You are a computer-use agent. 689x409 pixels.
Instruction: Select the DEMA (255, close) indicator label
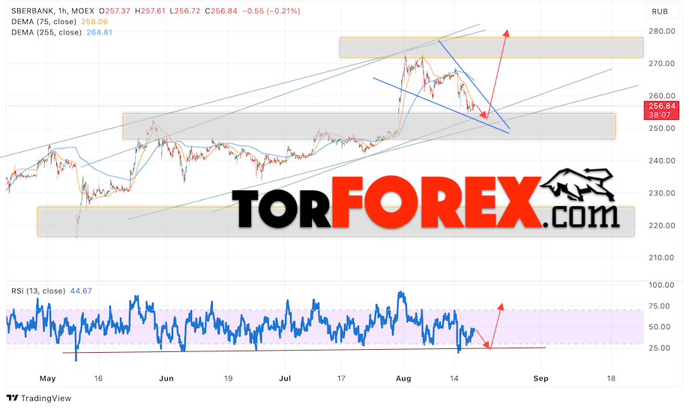click(x=46, y=32)
